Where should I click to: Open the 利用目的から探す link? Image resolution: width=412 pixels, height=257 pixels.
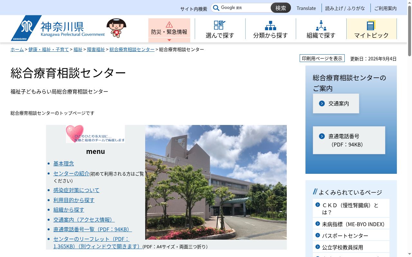[74, 200]
